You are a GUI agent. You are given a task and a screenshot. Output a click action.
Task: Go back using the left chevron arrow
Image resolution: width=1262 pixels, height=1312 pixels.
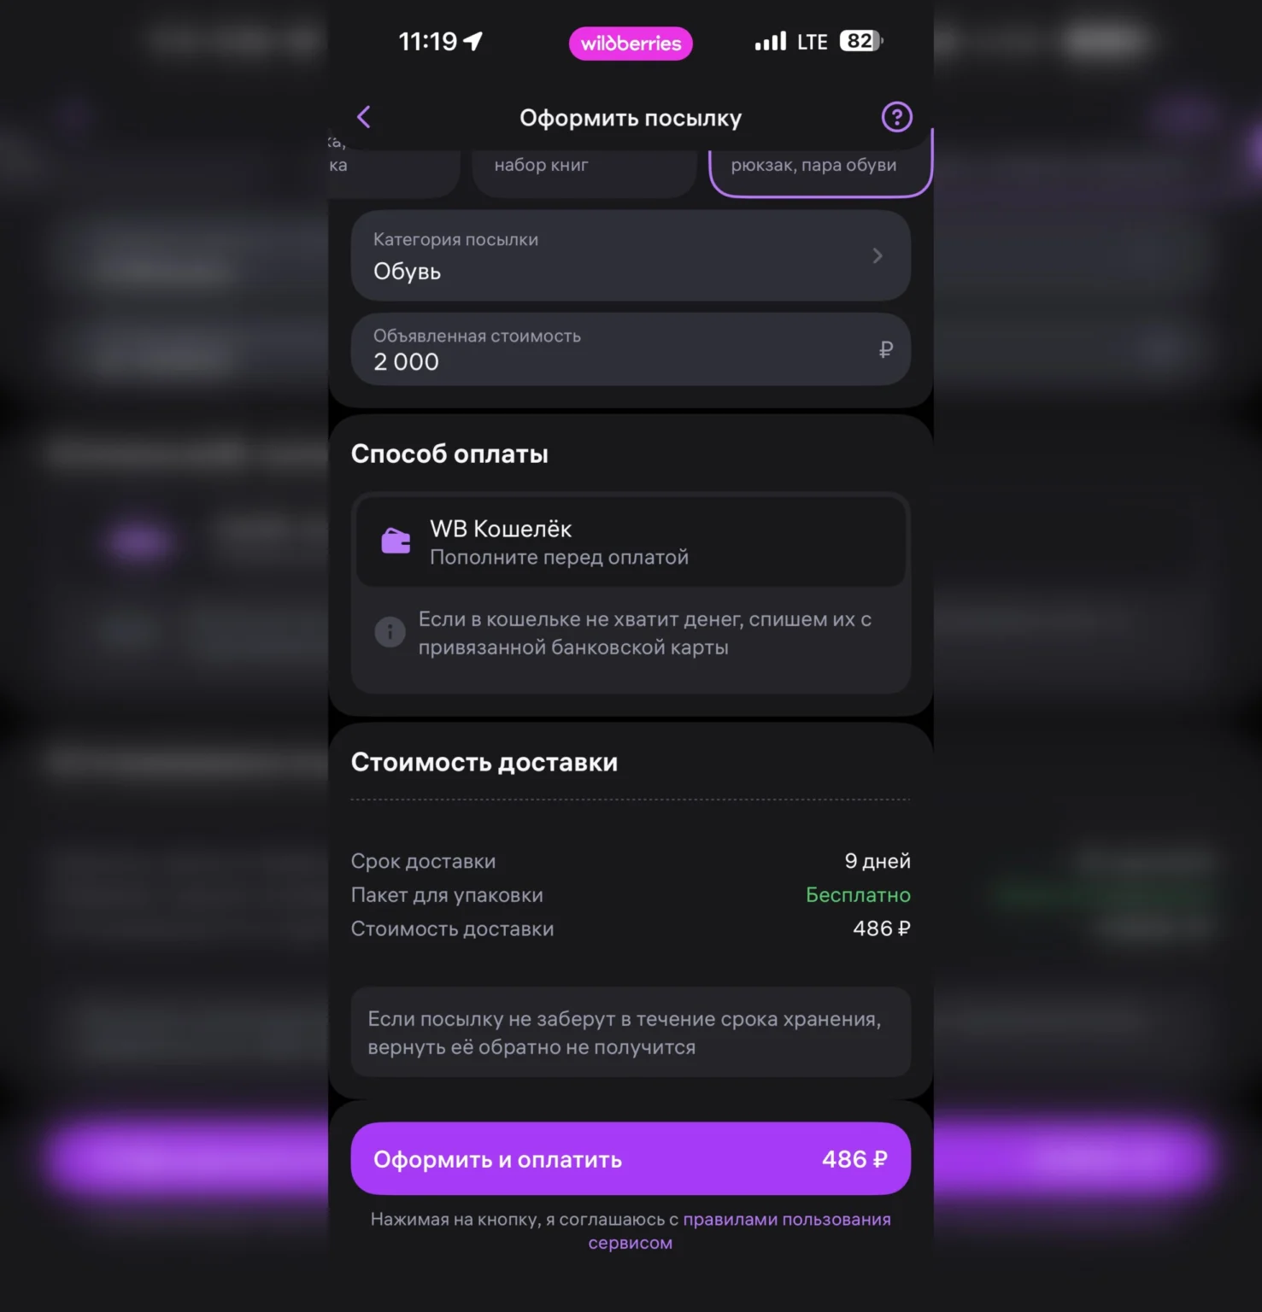(x=364, y=117)
